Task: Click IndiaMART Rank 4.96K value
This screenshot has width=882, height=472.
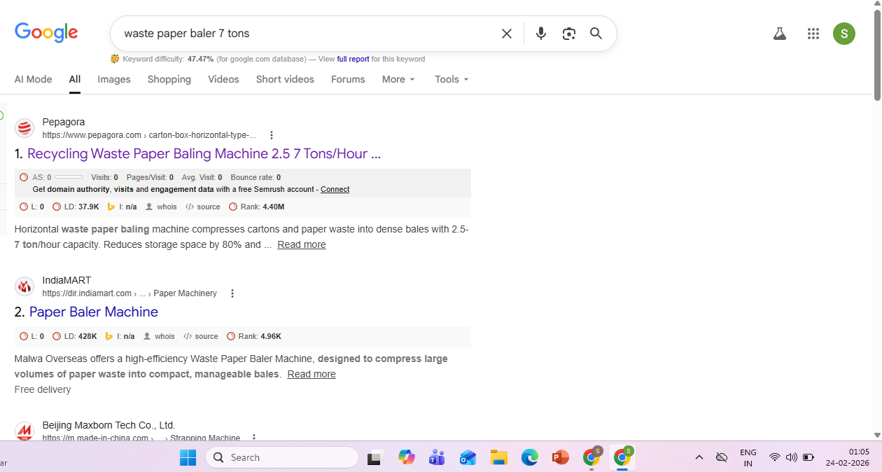Action: point(271,336)
